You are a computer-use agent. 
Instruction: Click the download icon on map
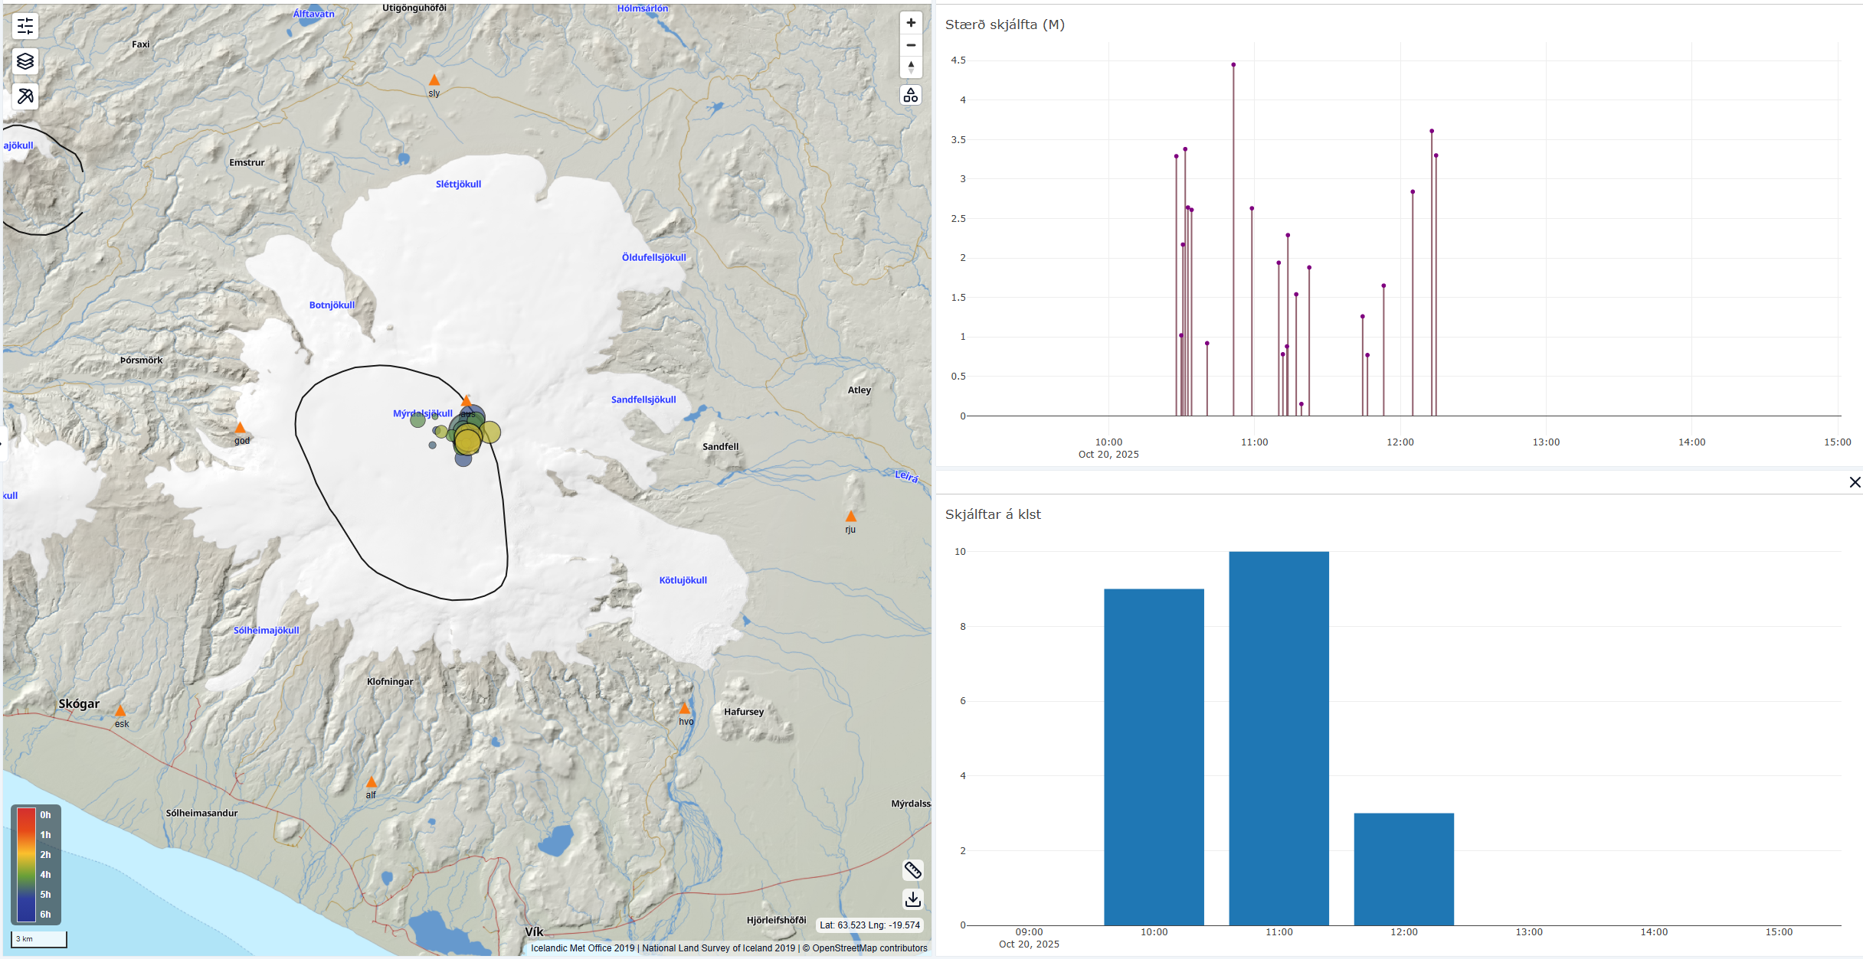pyautogui.click(x=912, y=899)
